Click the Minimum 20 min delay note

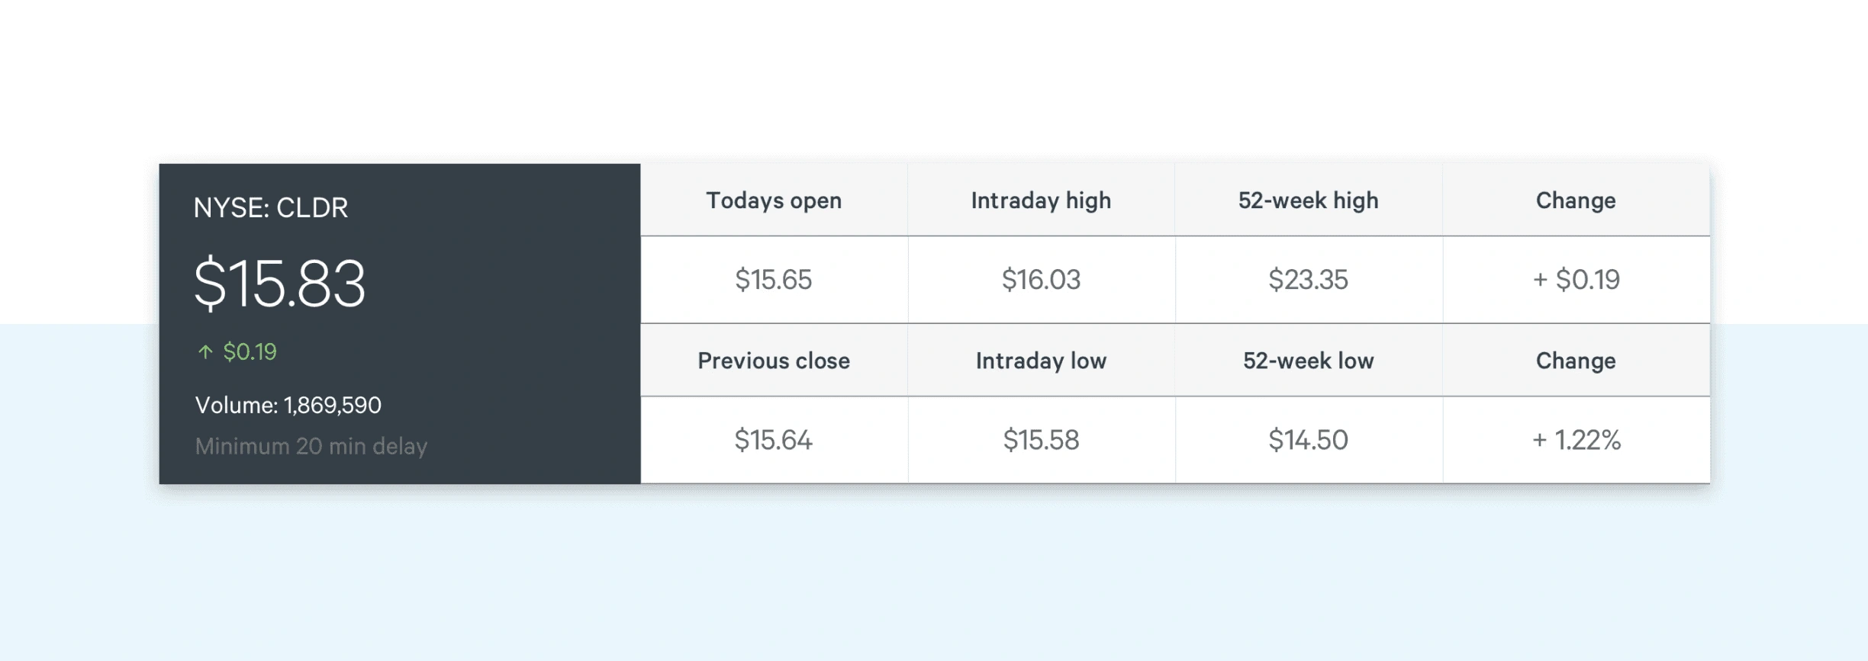311,446
